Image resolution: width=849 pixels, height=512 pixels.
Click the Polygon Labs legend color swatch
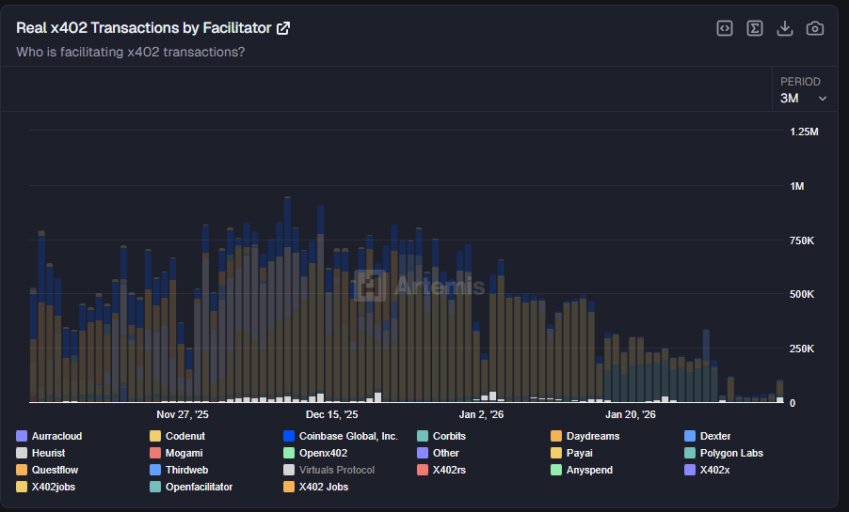tap(690, 453)
